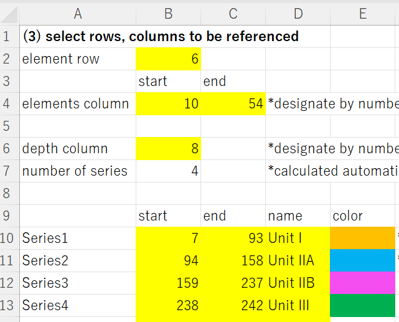Screen dimensions: 399x322
Task: Click 'end' header in row 3
Action: coord(233,81)
